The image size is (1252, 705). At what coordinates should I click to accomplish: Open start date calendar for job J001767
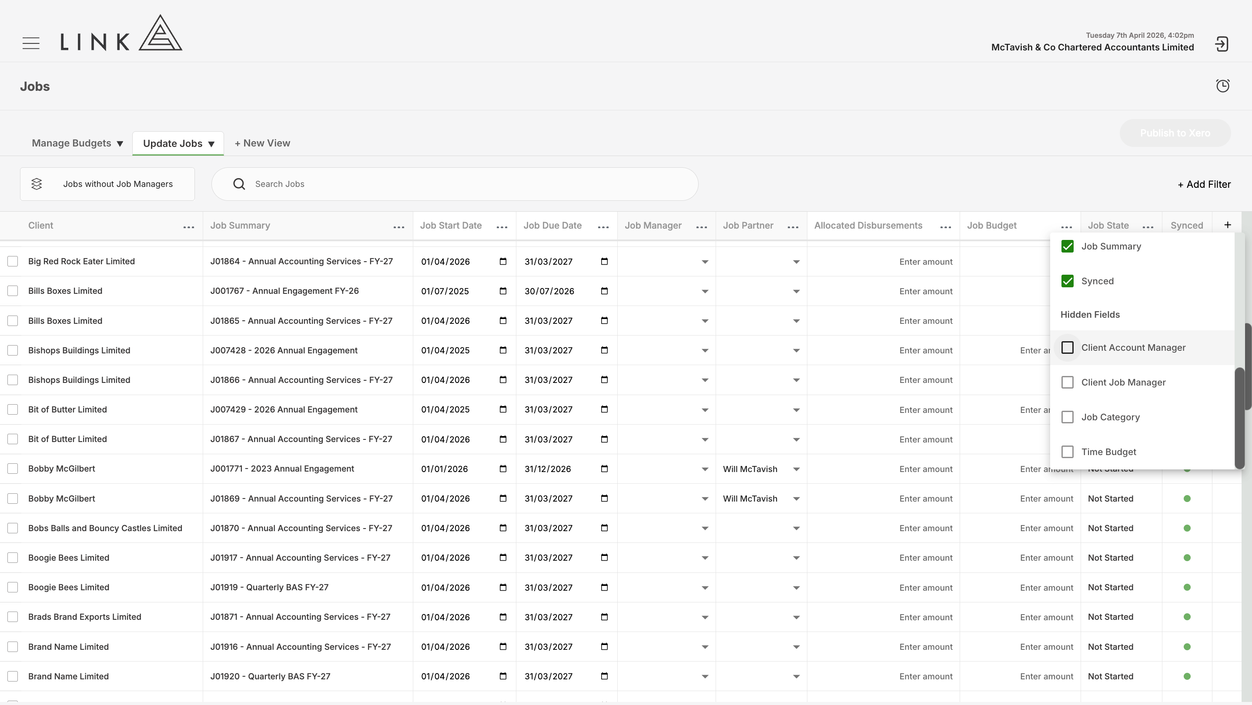(503, 291)
